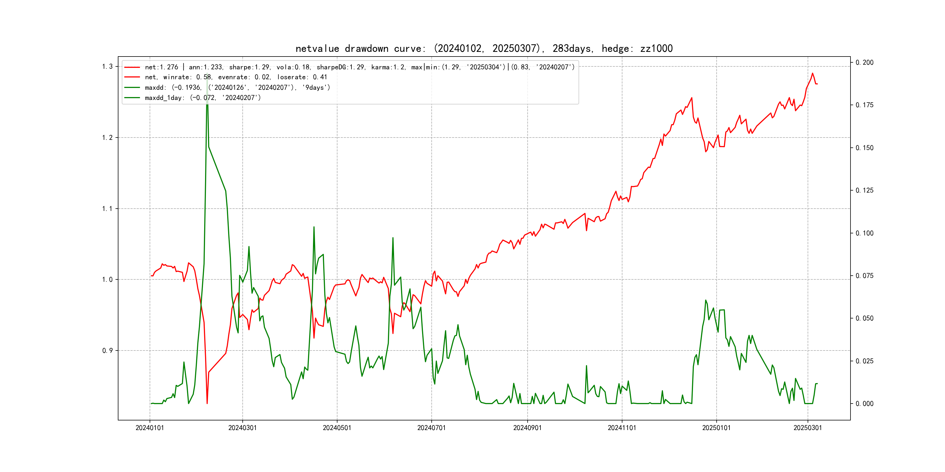Click the 20240101 x-axis date label
Viewport: 945px width, 472px height.
pyautogui.click(x=150, y=428)
